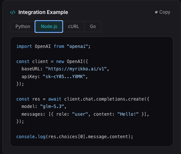Click the console.log line of code

75,137
